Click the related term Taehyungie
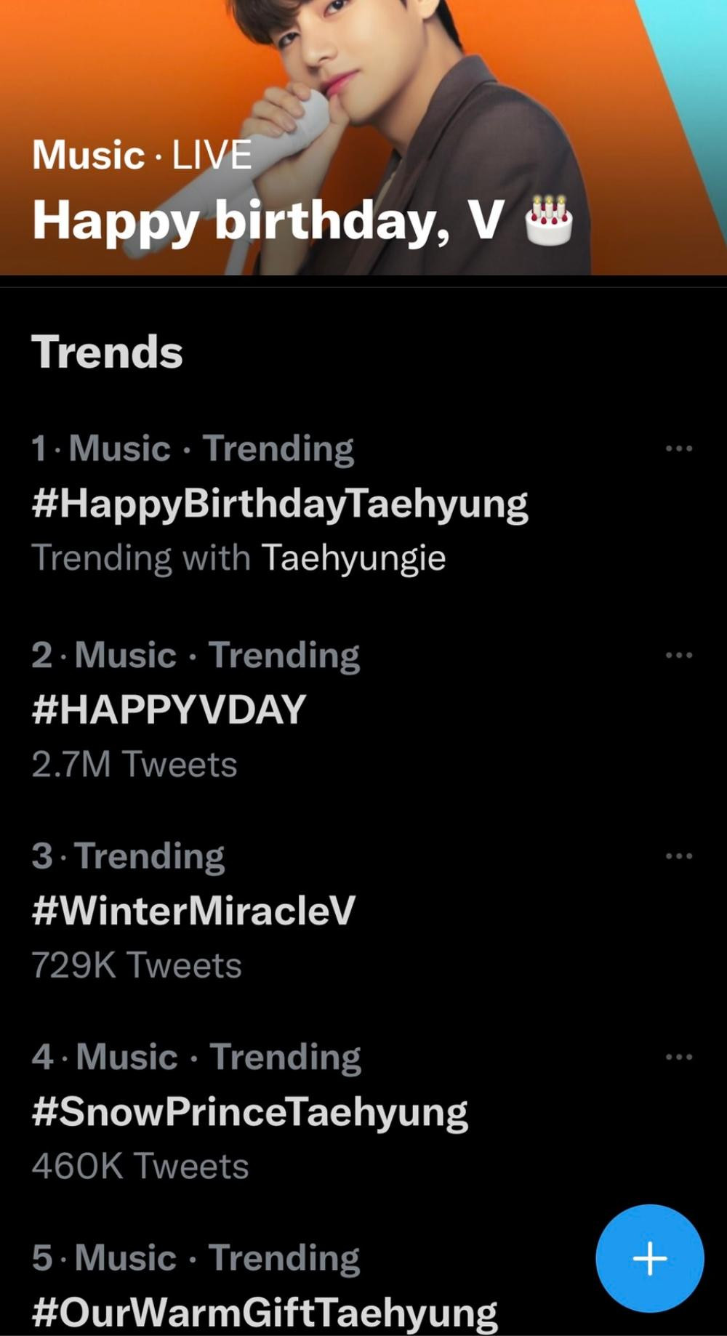Screen dimensions: 727x1336 (x=353, y=558)
